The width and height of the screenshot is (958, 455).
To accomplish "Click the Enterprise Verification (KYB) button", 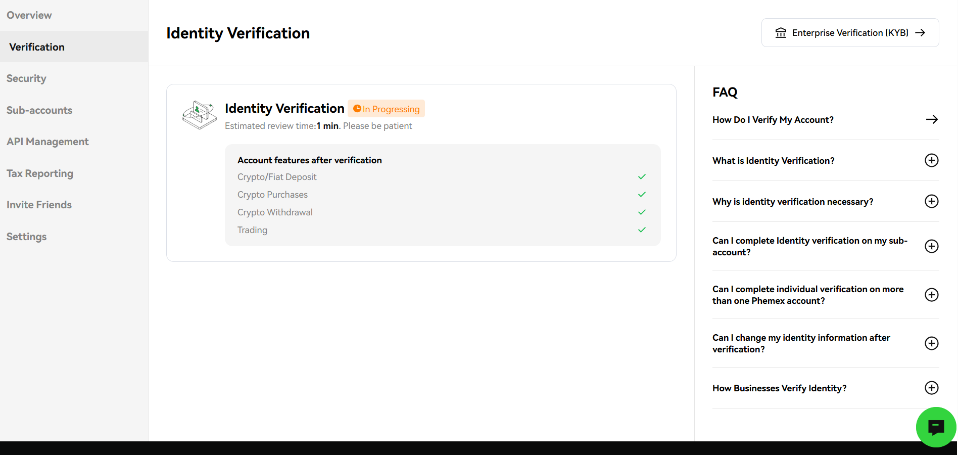I will 849,32.
